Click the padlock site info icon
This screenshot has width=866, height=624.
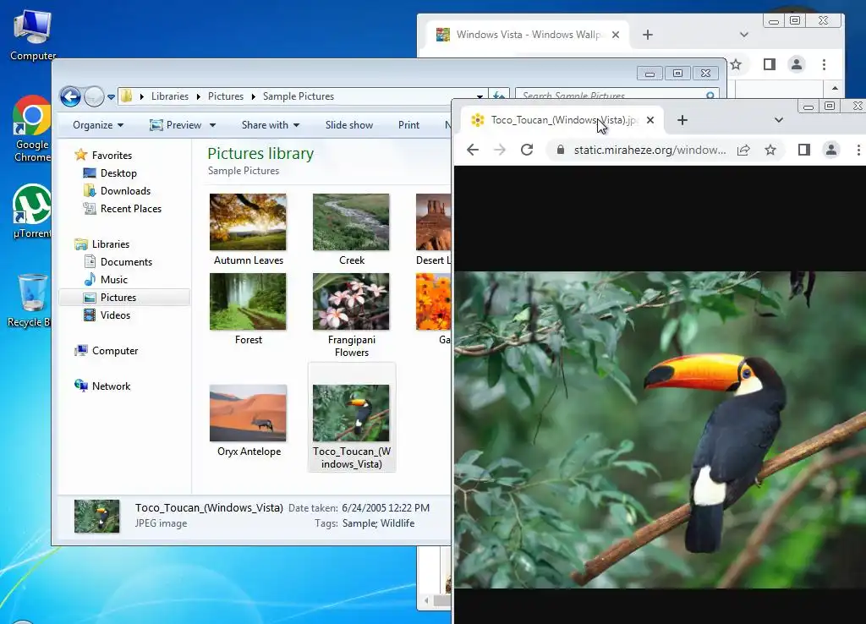561,150
